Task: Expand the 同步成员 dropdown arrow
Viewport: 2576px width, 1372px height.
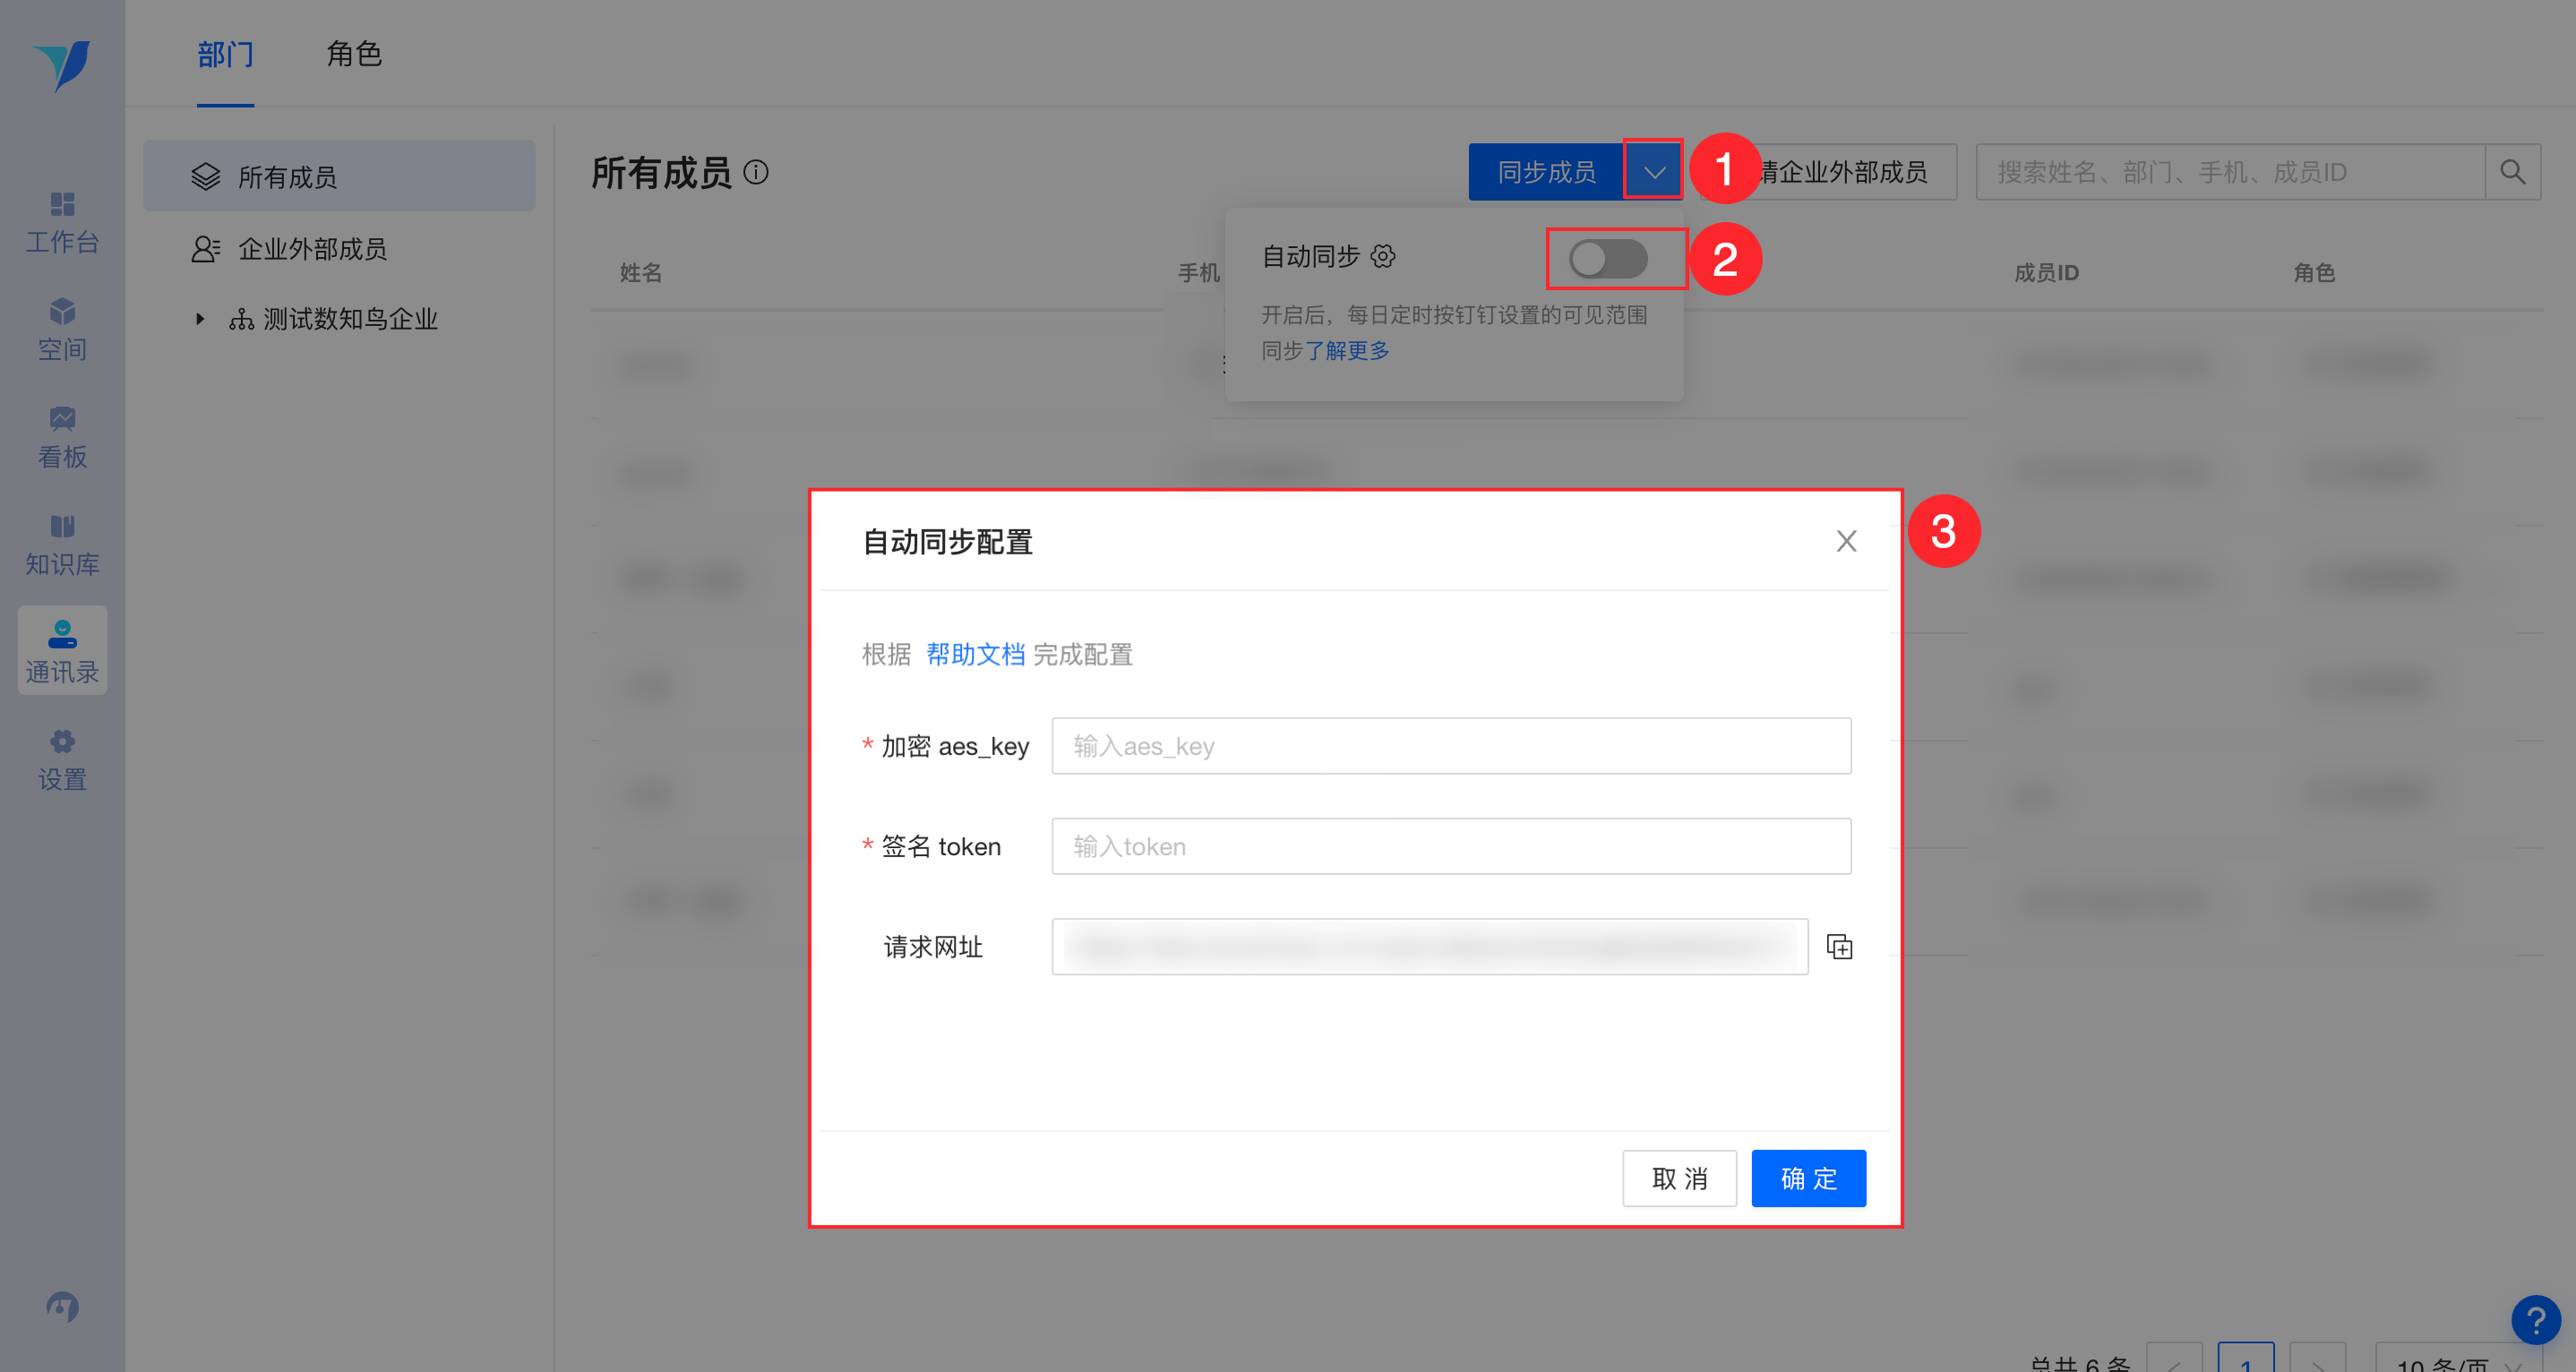Action: click(1654, 172)
